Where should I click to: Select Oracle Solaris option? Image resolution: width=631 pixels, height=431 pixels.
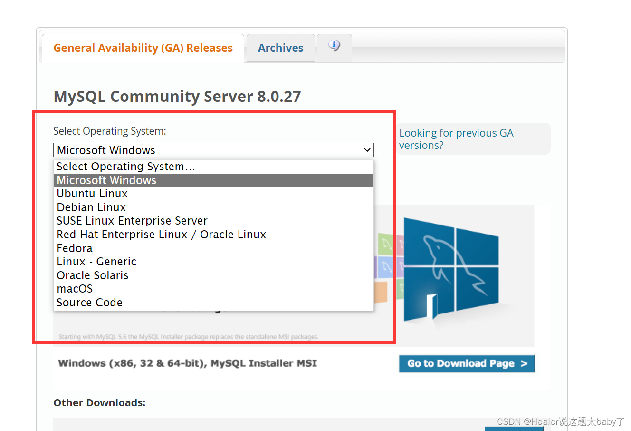click(x=213, y=275)
